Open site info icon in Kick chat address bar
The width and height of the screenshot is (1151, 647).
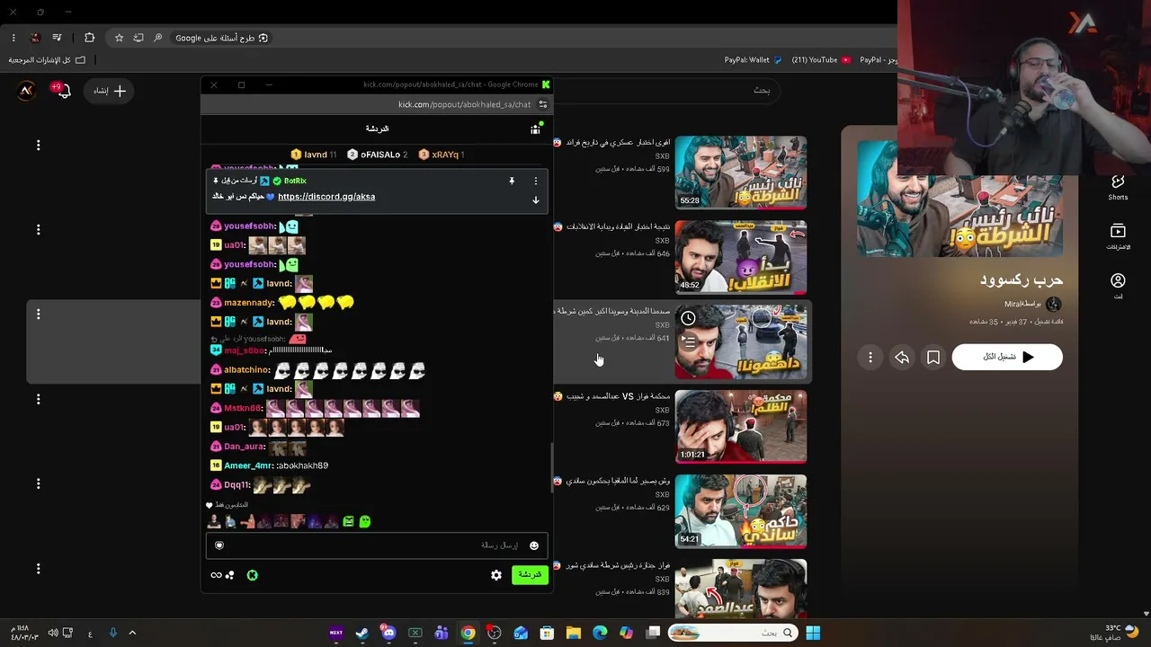(x=542, y=104)
